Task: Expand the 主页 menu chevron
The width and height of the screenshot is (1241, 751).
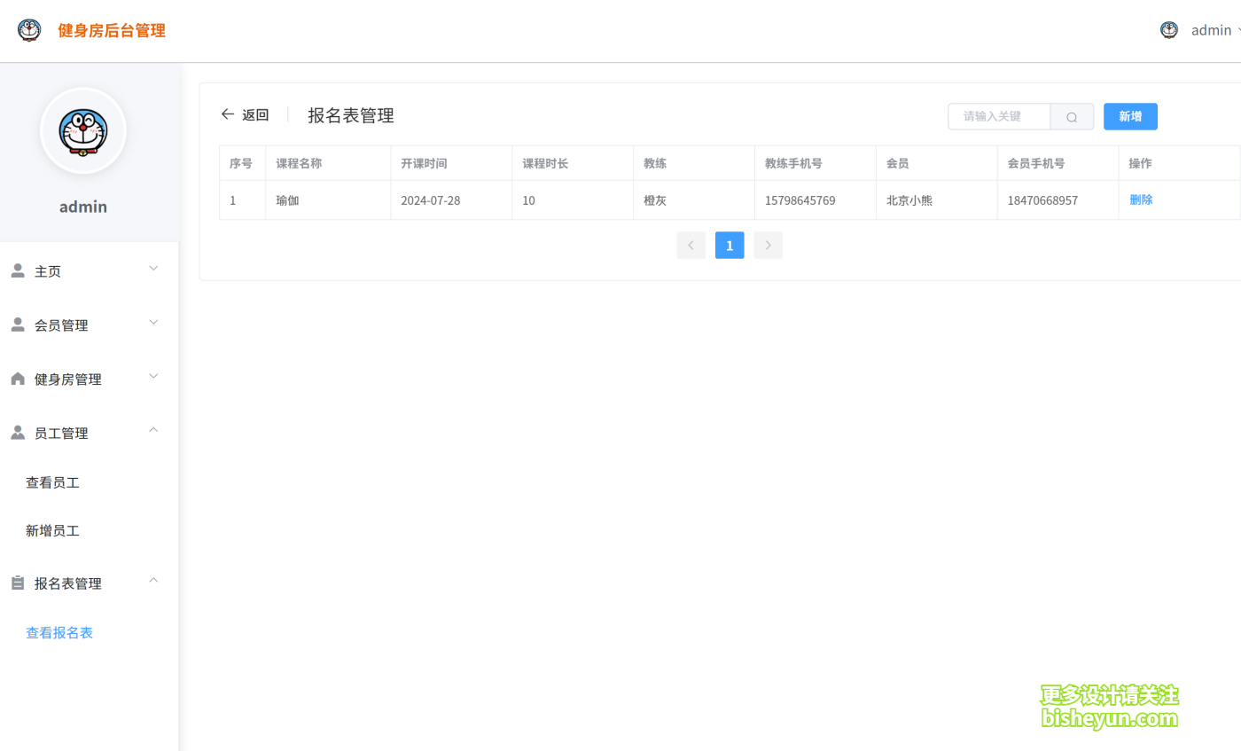Action: (x=152, y=268)
